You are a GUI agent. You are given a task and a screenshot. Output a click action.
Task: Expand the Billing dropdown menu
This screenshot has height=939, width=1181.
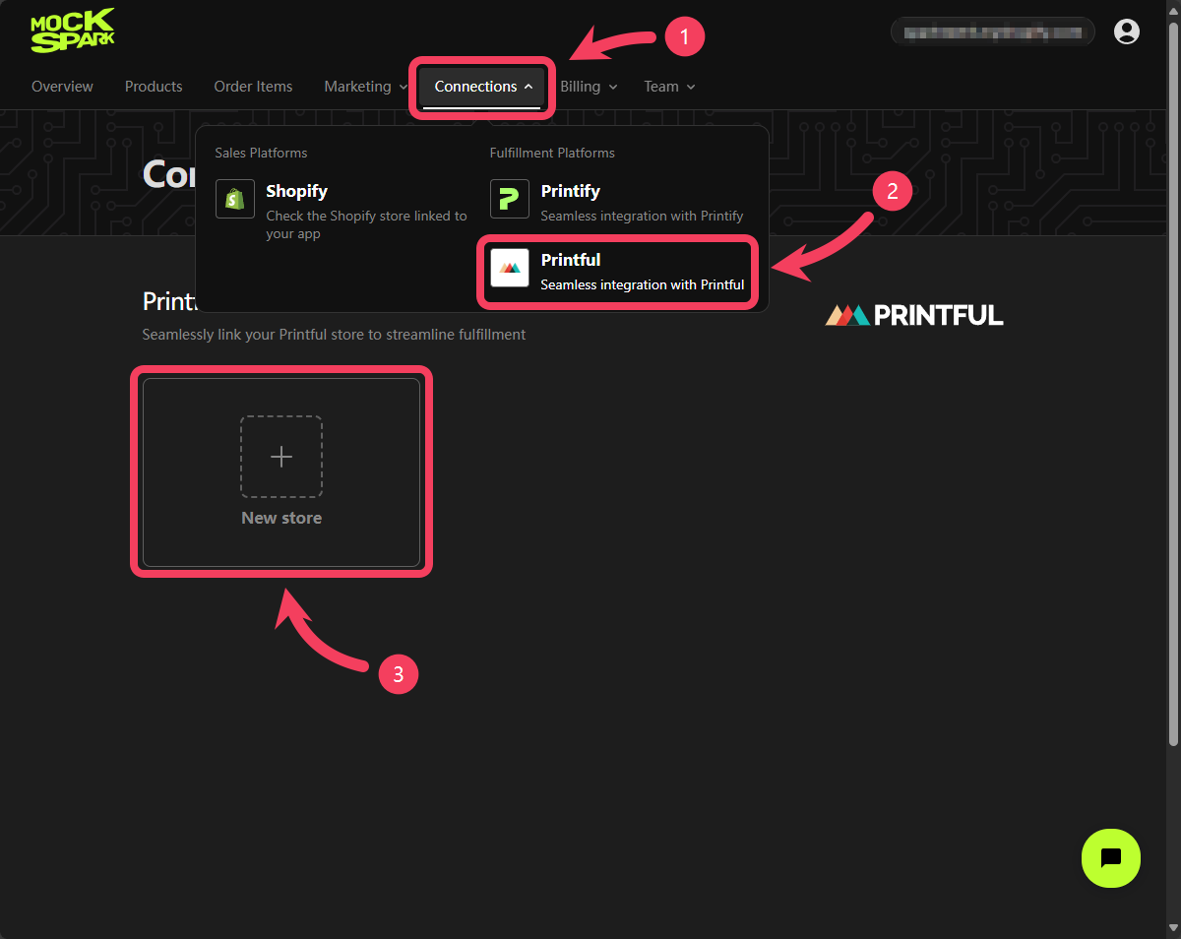[589, 87]
